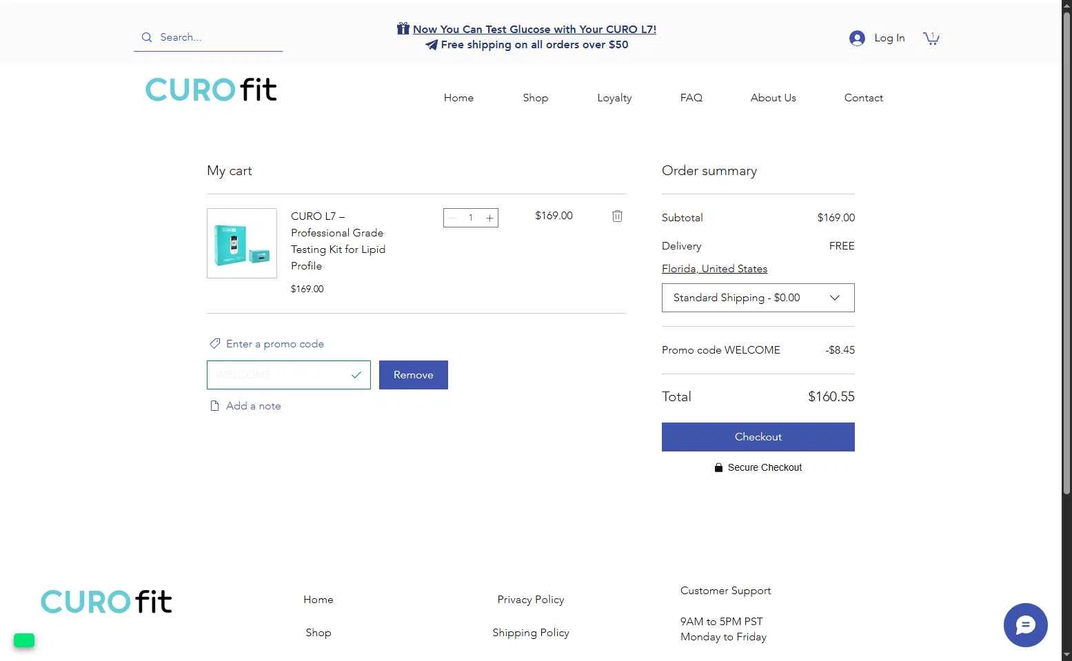Open the Shop menu item in top navigation
This screenshot has height=661, width=1072.
pyautogui.click(x=536, y=98)
